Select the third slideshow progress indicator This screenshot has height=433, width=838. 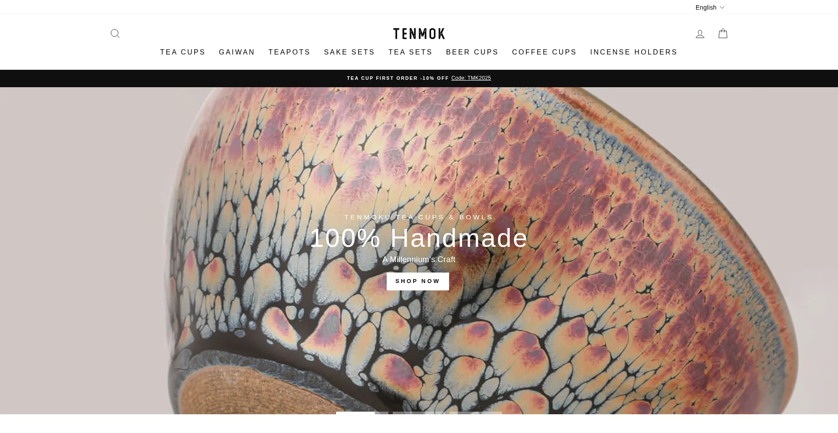[476, 413]
